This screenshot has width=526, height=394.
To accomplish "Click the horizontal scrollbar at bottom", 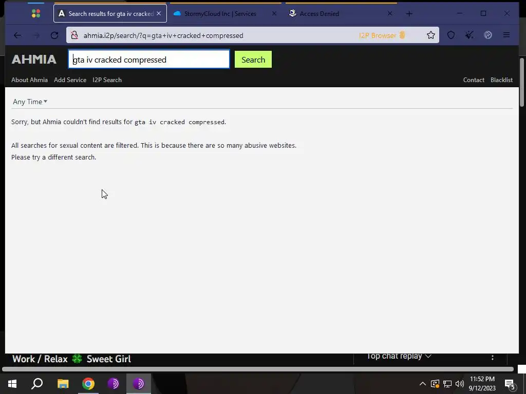I will (x=258, y=369).
